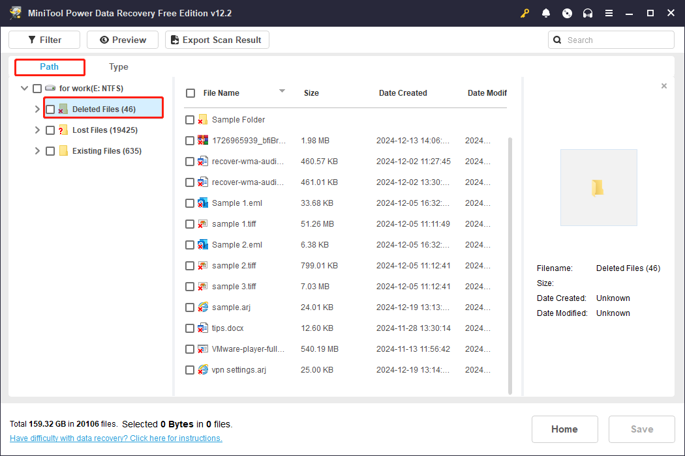
Task: Sort by Date Created column header
Action: pyautogui.click(x=403, y=93)
